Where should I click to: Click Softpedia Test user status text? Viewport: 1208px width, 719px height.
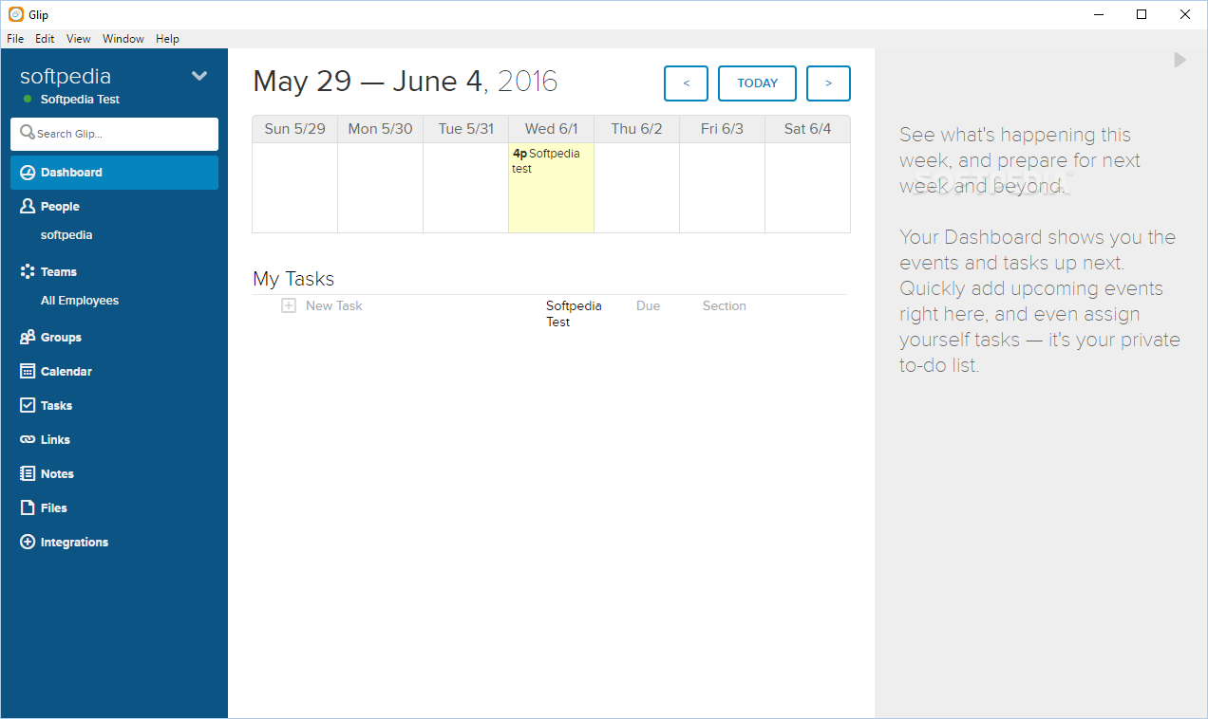80,100
